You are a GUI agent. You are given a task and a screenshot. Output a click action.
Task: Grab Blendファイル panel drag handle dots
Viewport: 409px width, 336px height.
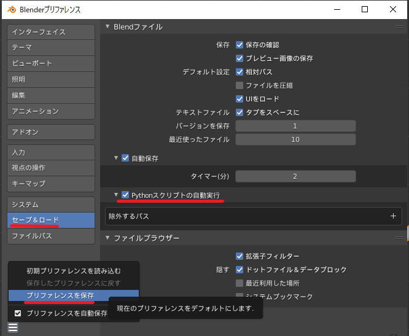pos(399,26)
